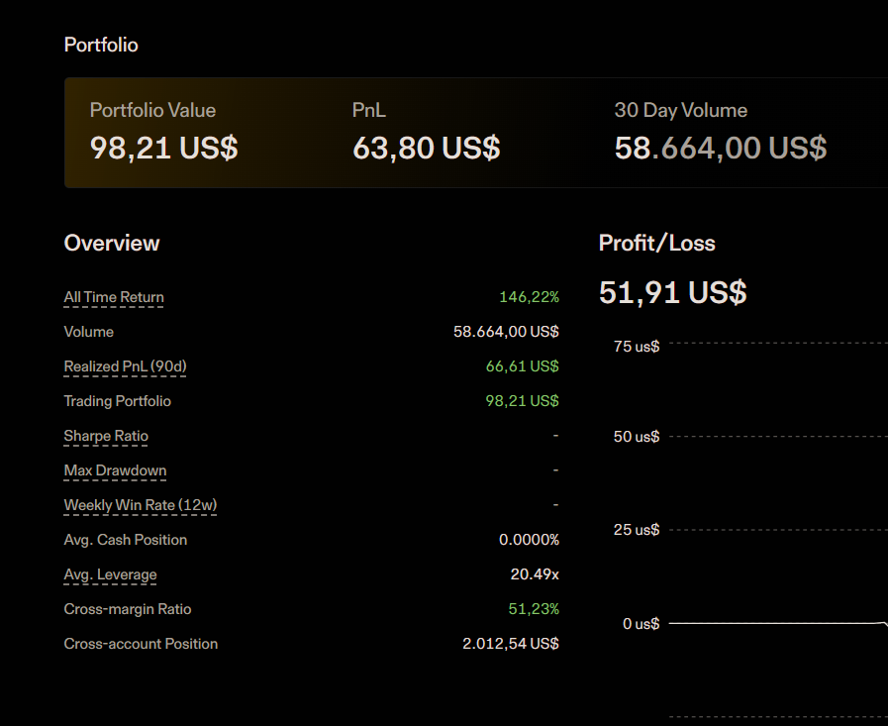The width and height of the screenshot is (888, 726).
Task: Click the Cross-account Position row label
Action: (141, 643)
